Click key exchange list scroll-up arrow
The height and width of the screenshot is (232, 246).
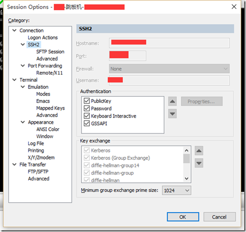tap(186, 150)
